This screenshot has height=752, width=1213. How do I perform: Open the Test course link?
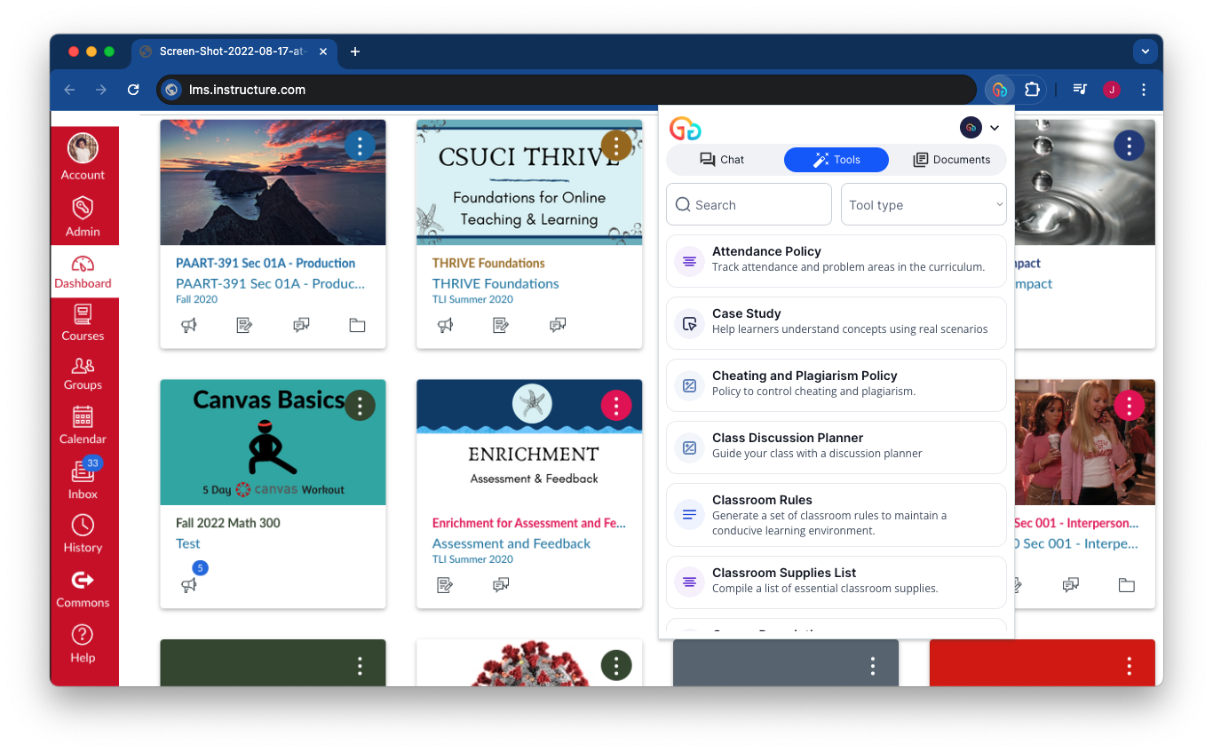(188, 543)
